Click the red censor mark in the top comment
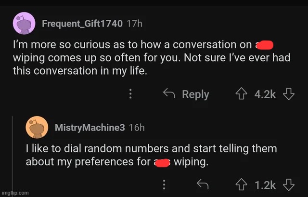Image resolution: width=308 pixels, height=197 pixels. (x=265, y=45)
